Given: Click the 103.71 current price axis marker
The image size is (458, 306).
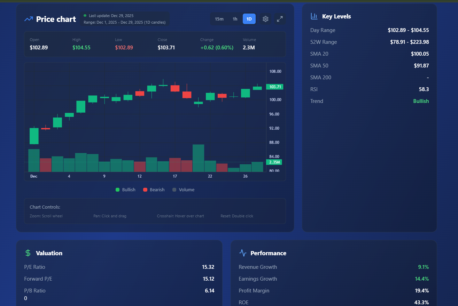Looking at the screenshot, I should coord(274,87).
